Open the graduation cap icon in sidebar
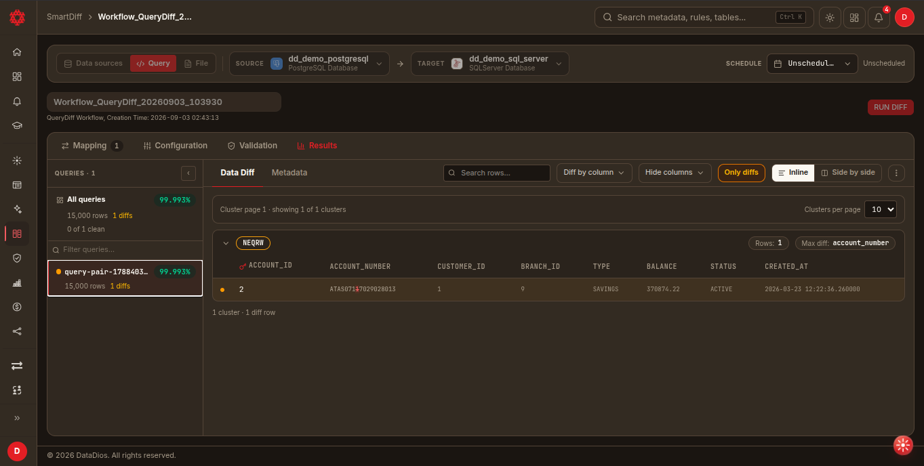The height and width of the screenshot is (466, 924). point(17,125)
